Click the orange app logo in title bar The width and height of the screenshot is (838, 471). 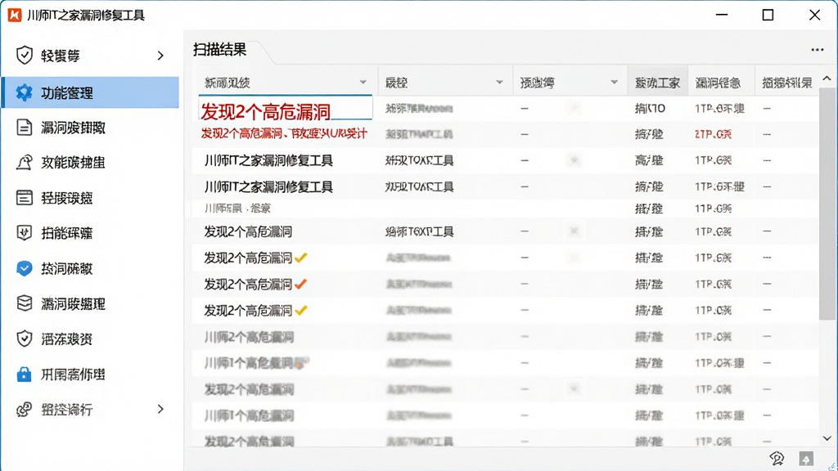(x=15, y=15)
